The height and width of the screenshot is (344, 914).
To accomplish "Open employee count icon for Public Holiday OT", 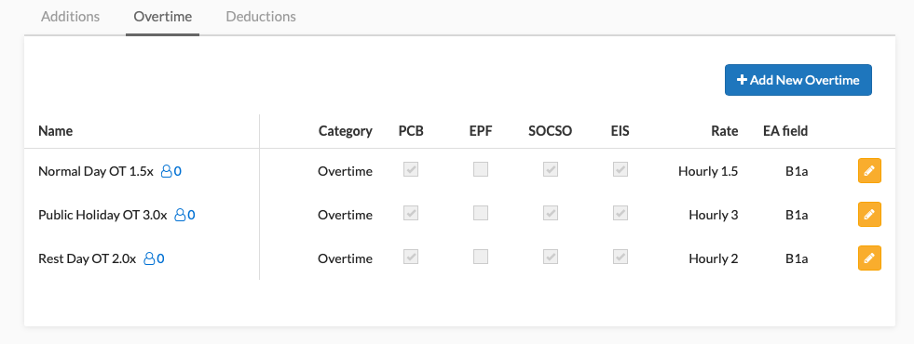I will tap(184, 215).
